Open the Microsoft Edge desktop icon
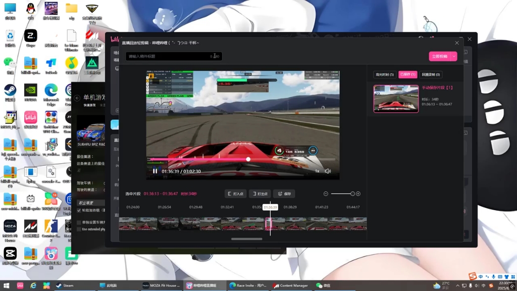517x291 pixels. point(51,94)
